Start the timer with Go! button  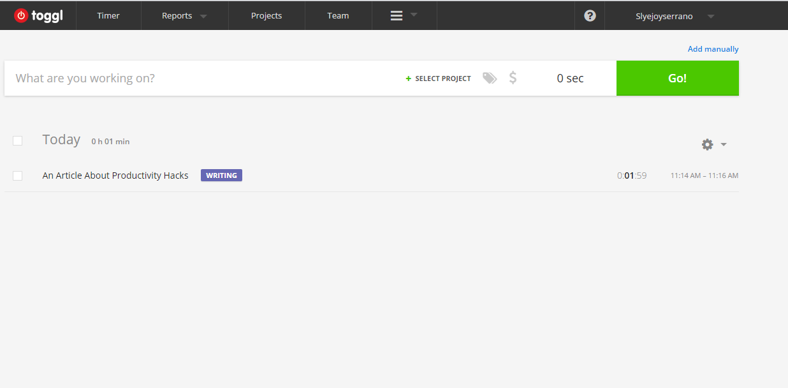[x=678, y=78]
